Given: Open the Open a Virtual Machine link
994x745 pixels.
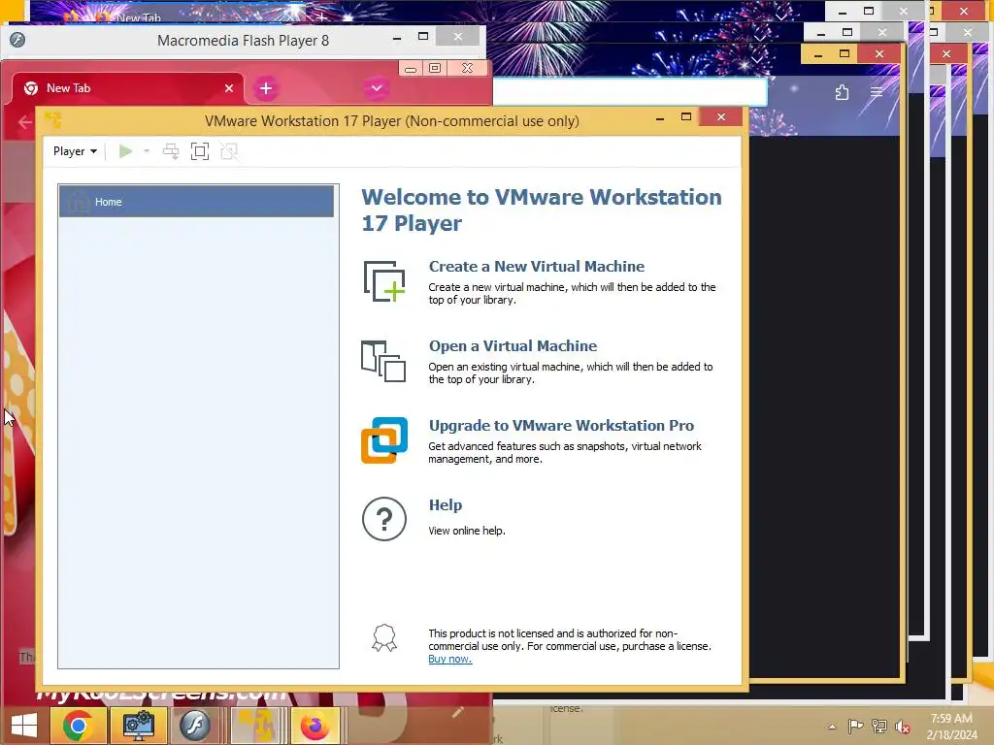Looking at the screenshot, I should pyautogui.click(x=513, y=346).
